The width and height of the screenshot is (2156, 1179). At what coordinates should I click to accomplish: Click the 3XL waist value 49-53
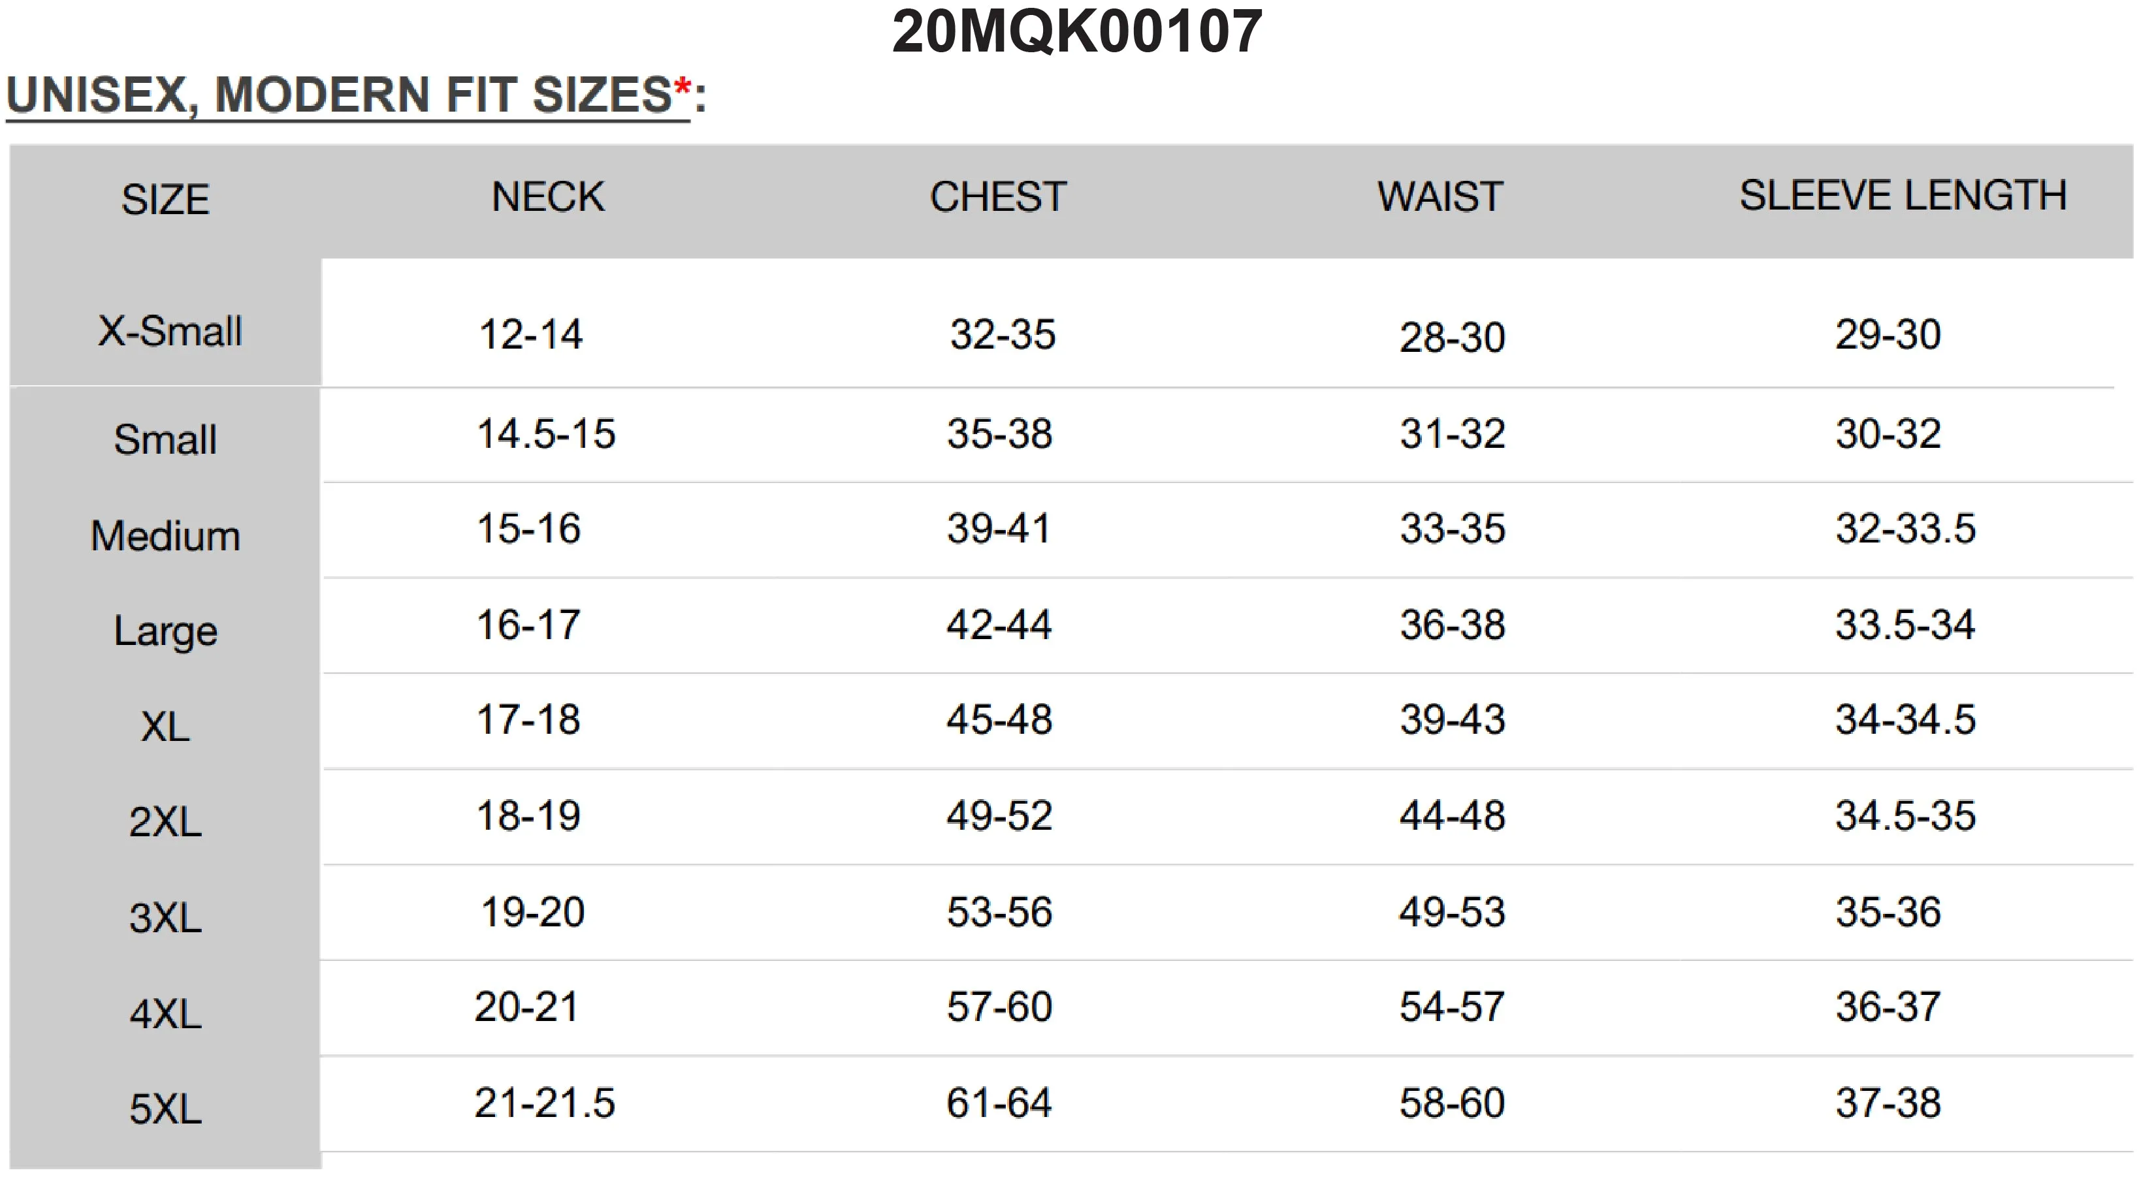tap(1452, 912)
